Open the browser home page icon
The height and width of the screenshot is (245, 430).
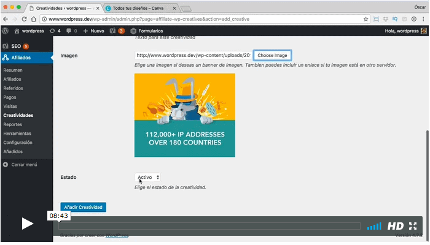(x=33, y=19)
